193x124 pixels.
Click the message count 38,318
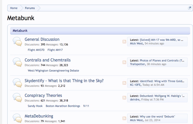(64, 100)
